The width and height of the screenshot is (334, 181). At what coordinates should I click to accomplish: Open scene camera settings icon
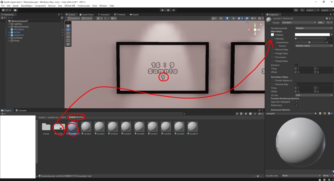point(253,18)
